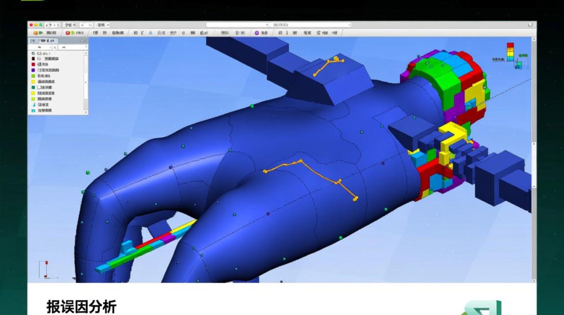
Task: Click the cyan figure icon in side panel list
Action: (x=34, y=105)
